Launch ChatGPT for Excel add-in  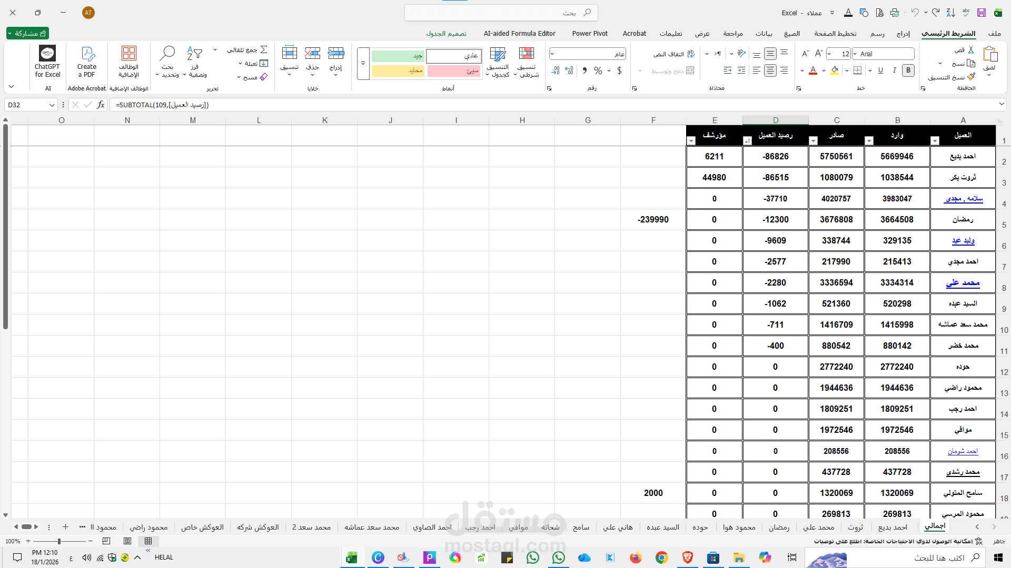(x=47, y=54)
